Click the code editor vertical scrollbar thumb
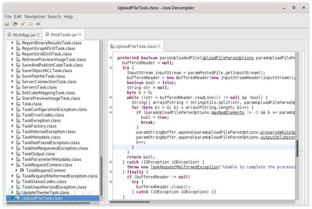 coord(297,149)
